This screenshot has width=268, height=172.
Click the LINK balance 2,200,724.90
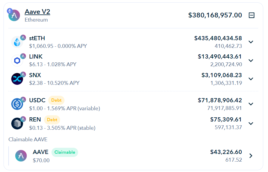pos(226,64)
